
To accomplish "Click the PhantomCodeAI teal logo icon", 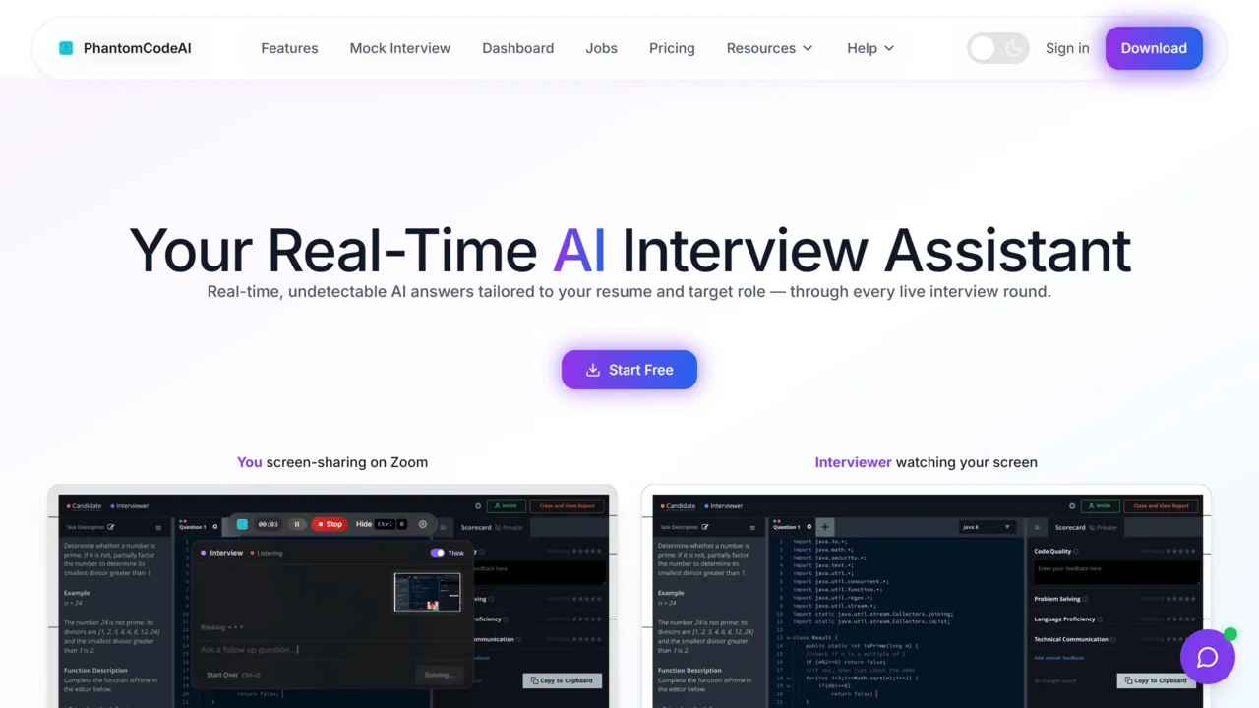I will [x=66, y=48].
